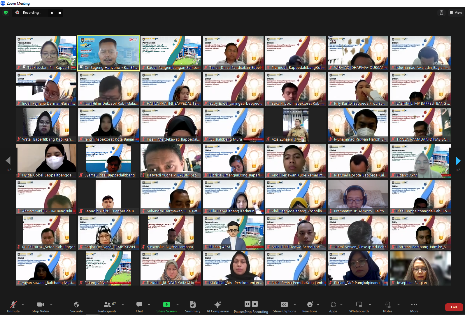
Task: Select Fitriani_DKP Pangkalpinang video tile
Action: (358, 268)
